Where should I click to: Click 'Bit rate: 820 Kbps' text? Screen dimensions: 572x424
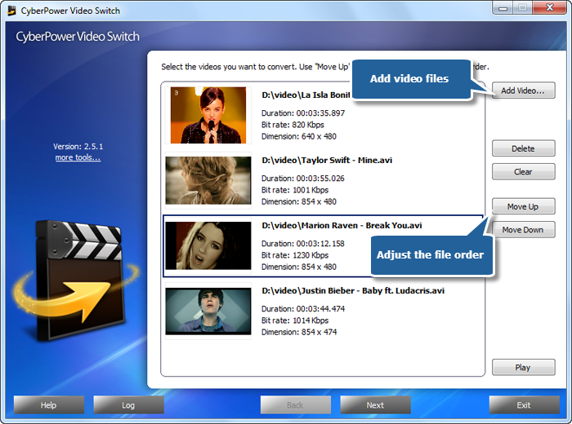pos(293,125)
